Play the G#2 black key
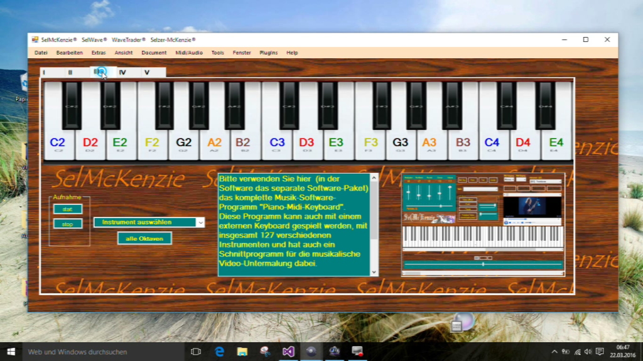The height and width of the screenshot is (361, 643). click(199, 105)
